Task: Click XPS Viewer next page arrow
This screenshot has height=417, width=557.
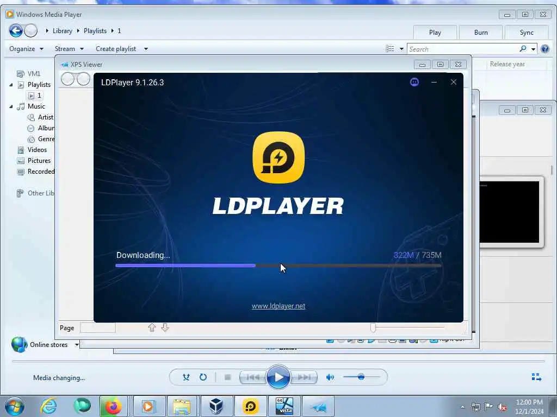Action: tap(165, 327)
